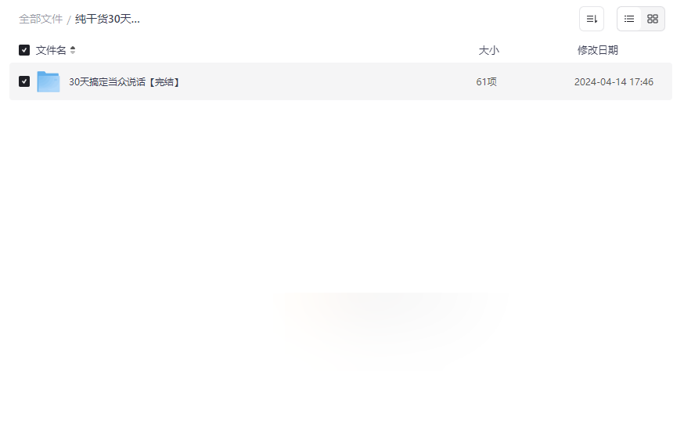Switch to list view layout
Screen dimensions: 684x421
(x=629, y=19)
